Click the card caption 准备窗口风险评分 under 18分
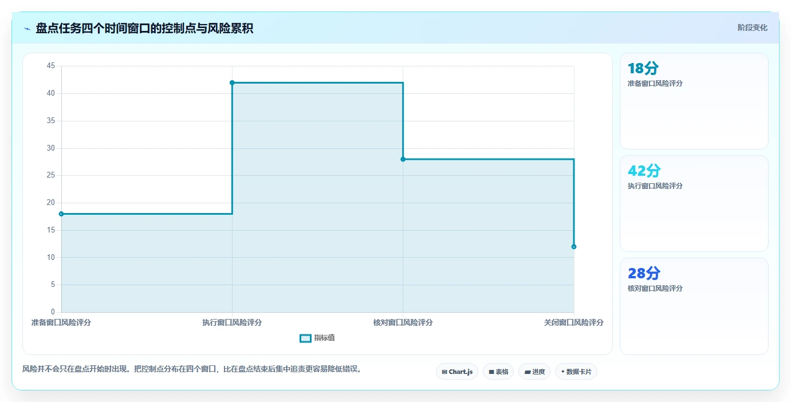The image size is (791, 402). click(x=655, y=84)
